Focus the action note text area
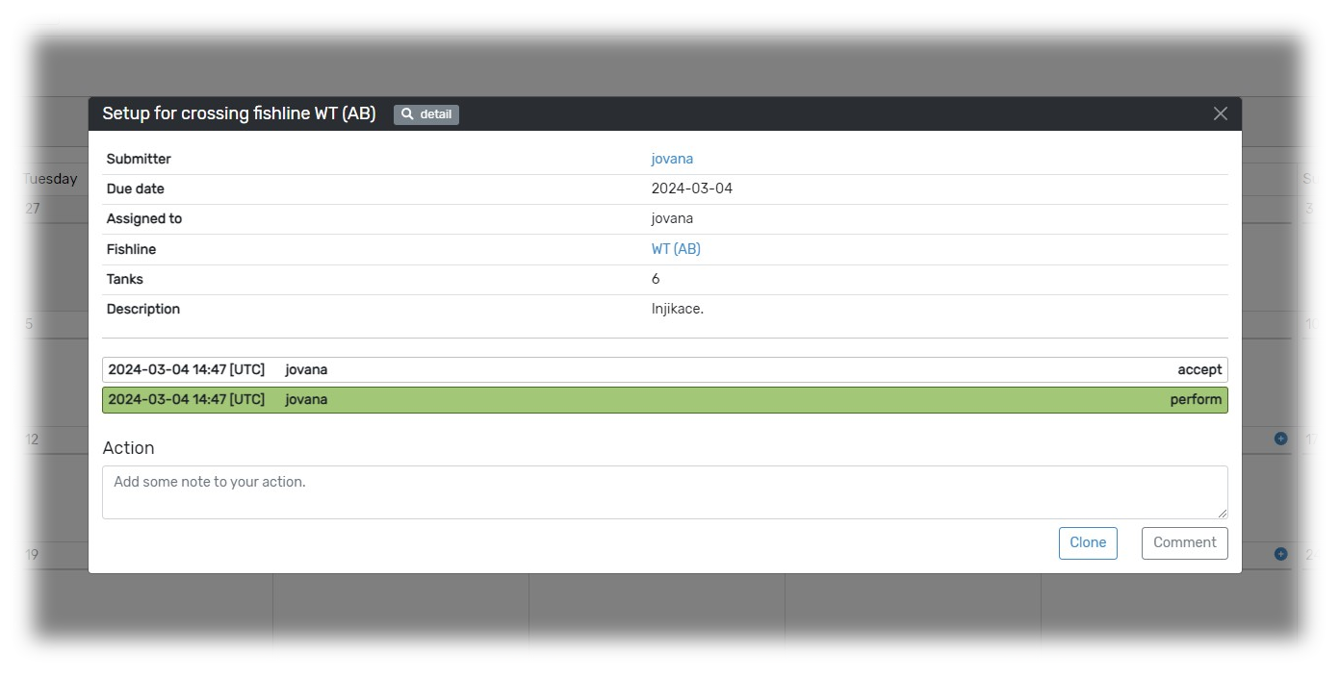Image resolution: width=1340 pixels, height=678 pixels. (x=664, y=492)
